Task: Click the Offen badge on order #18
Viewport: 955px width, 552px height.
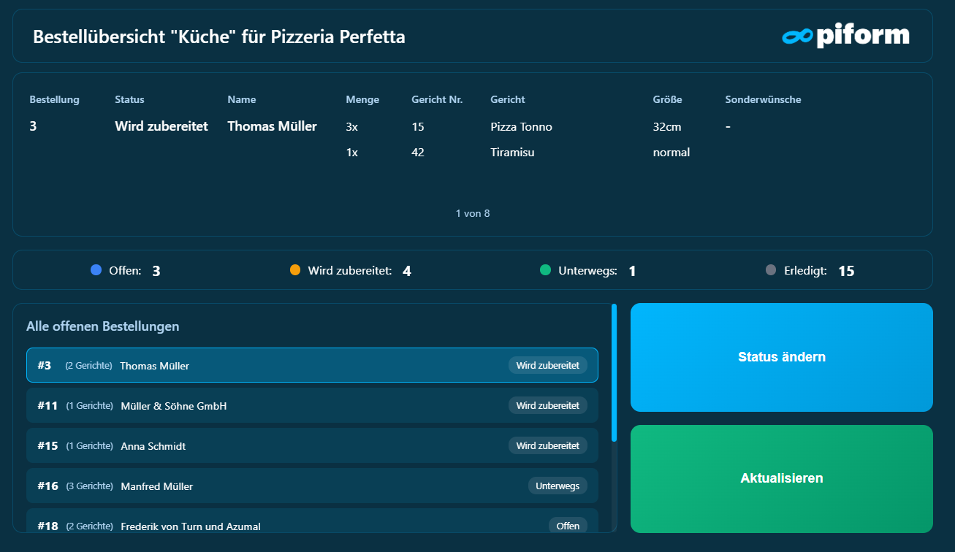Action: (568, 525)
